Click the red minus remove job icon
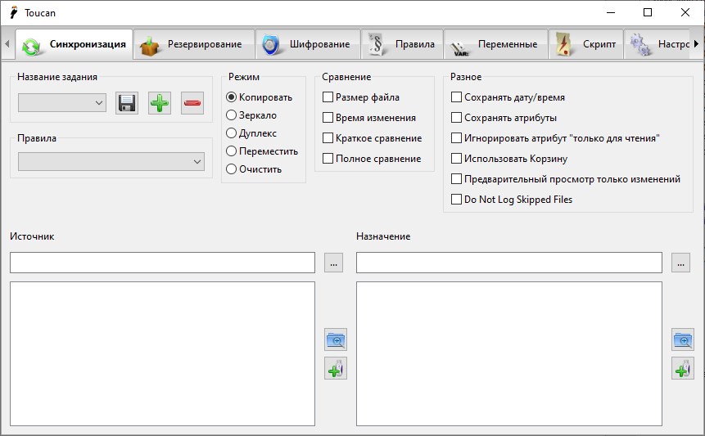 [192, 103]
